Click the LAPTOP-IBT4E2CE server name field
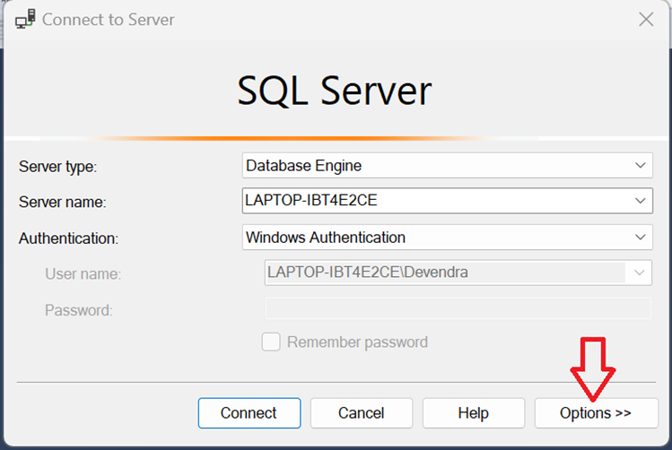672x450 pixels. point(448,201)
